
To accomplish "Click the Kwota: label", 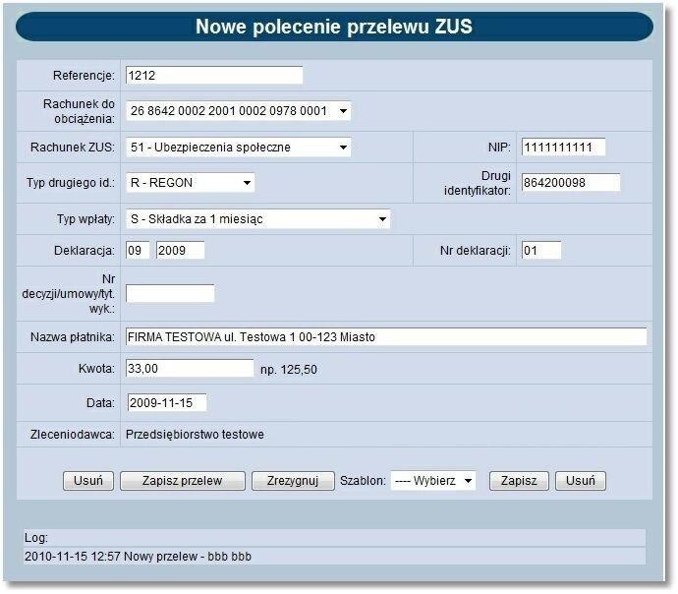I will click(97, 369).
